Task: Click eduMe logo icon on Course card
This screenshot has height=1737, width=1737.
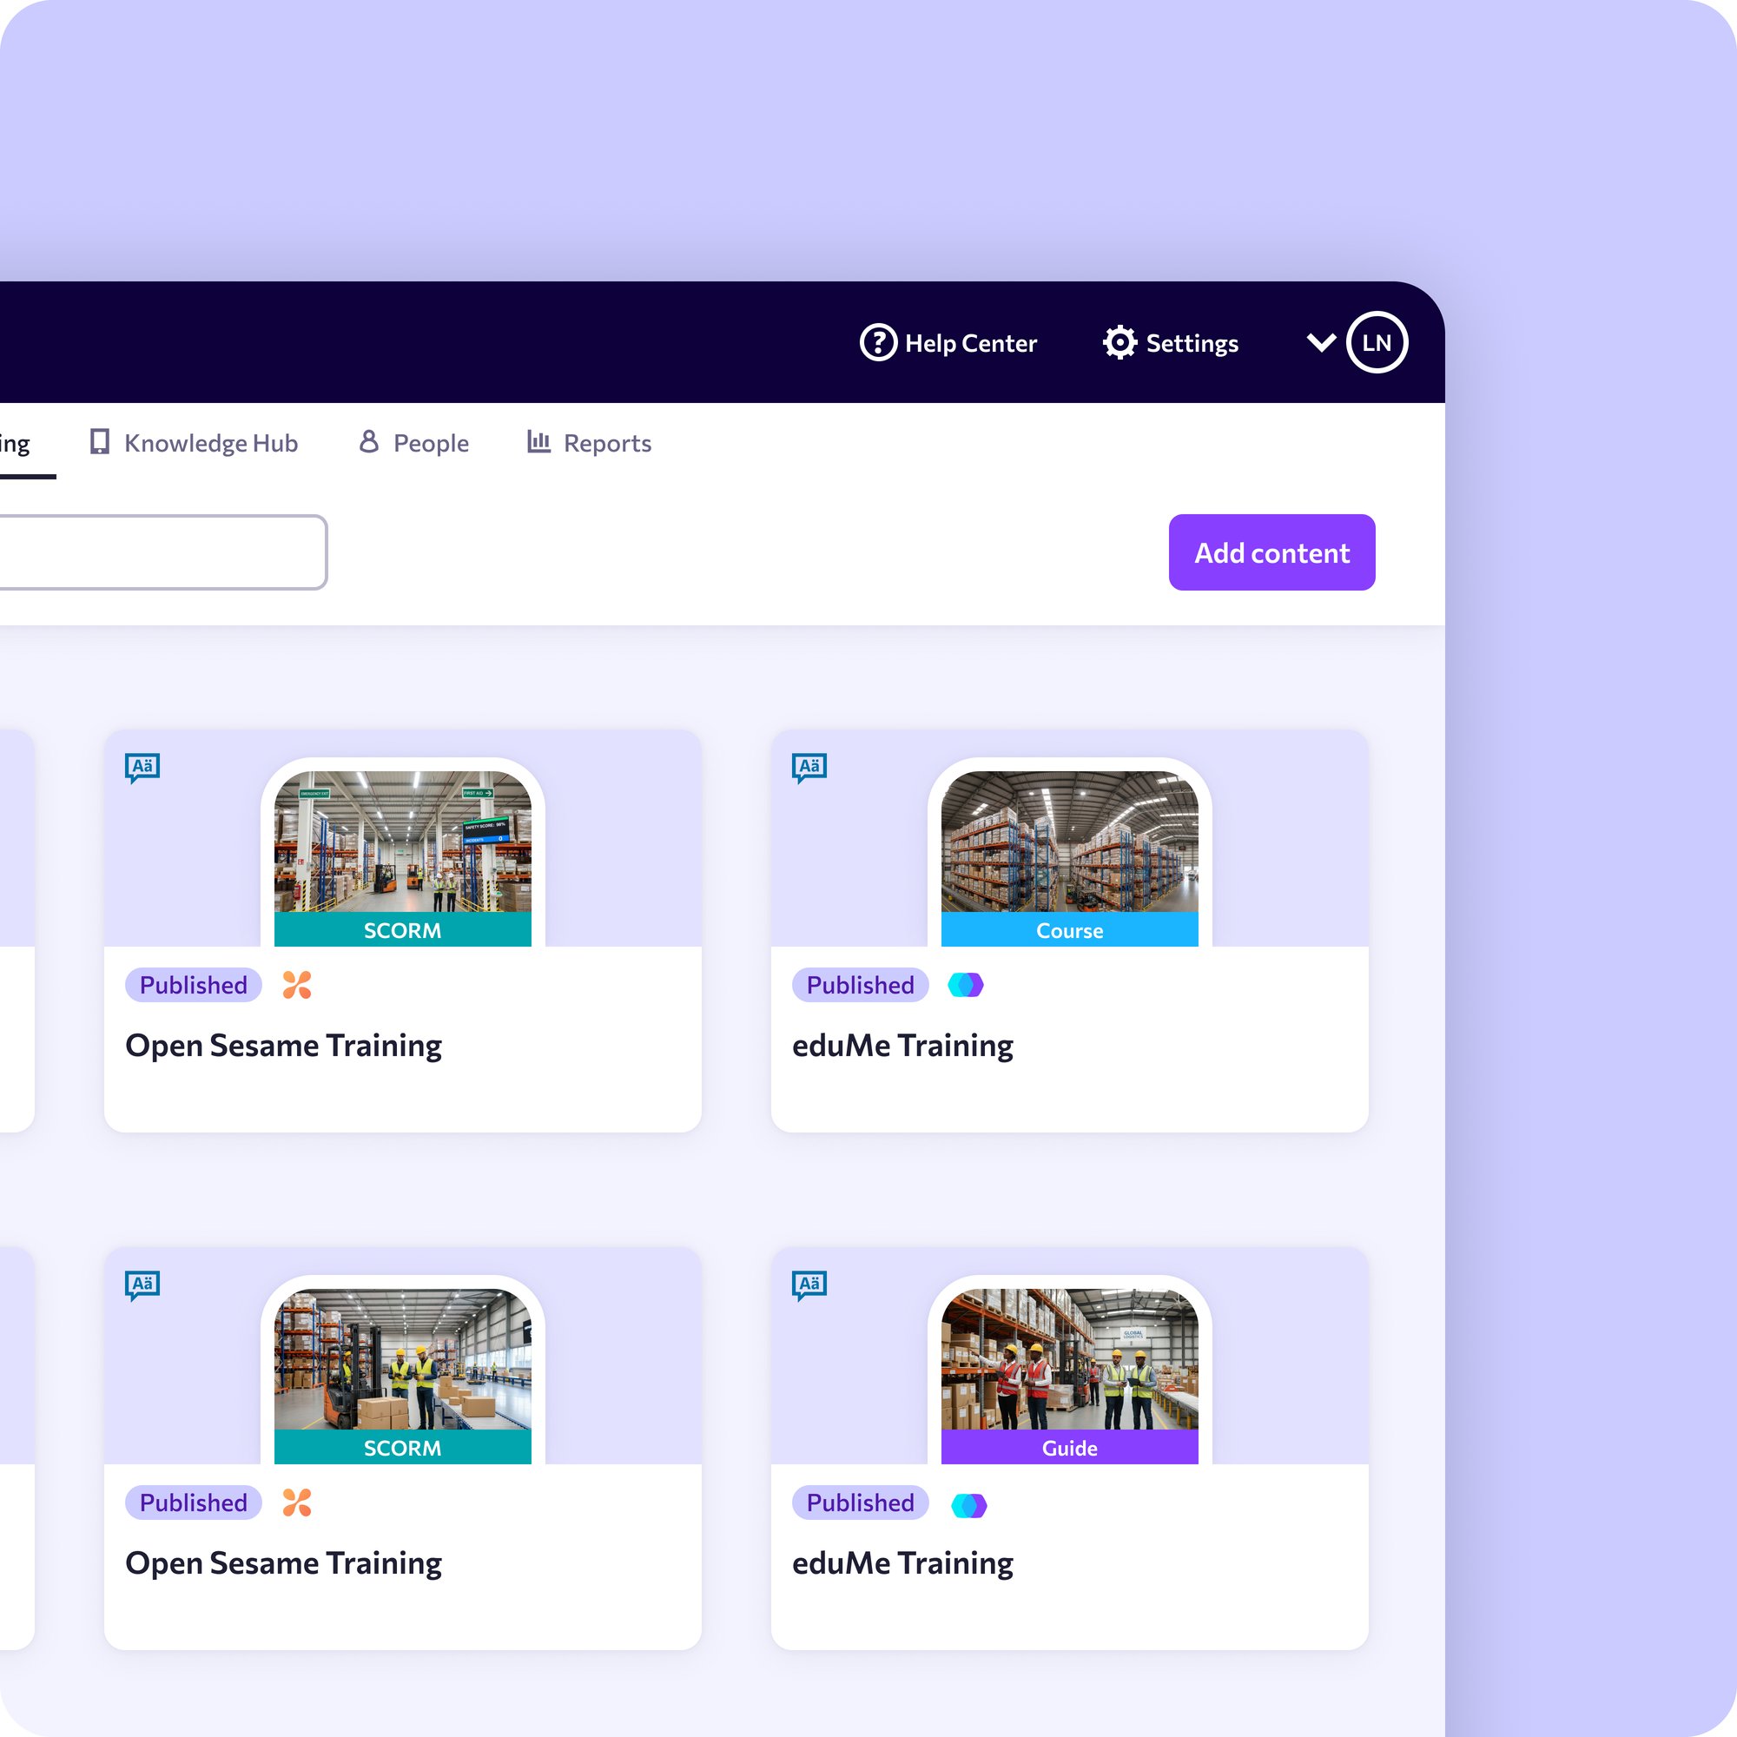Action: (x=966, y=986)
